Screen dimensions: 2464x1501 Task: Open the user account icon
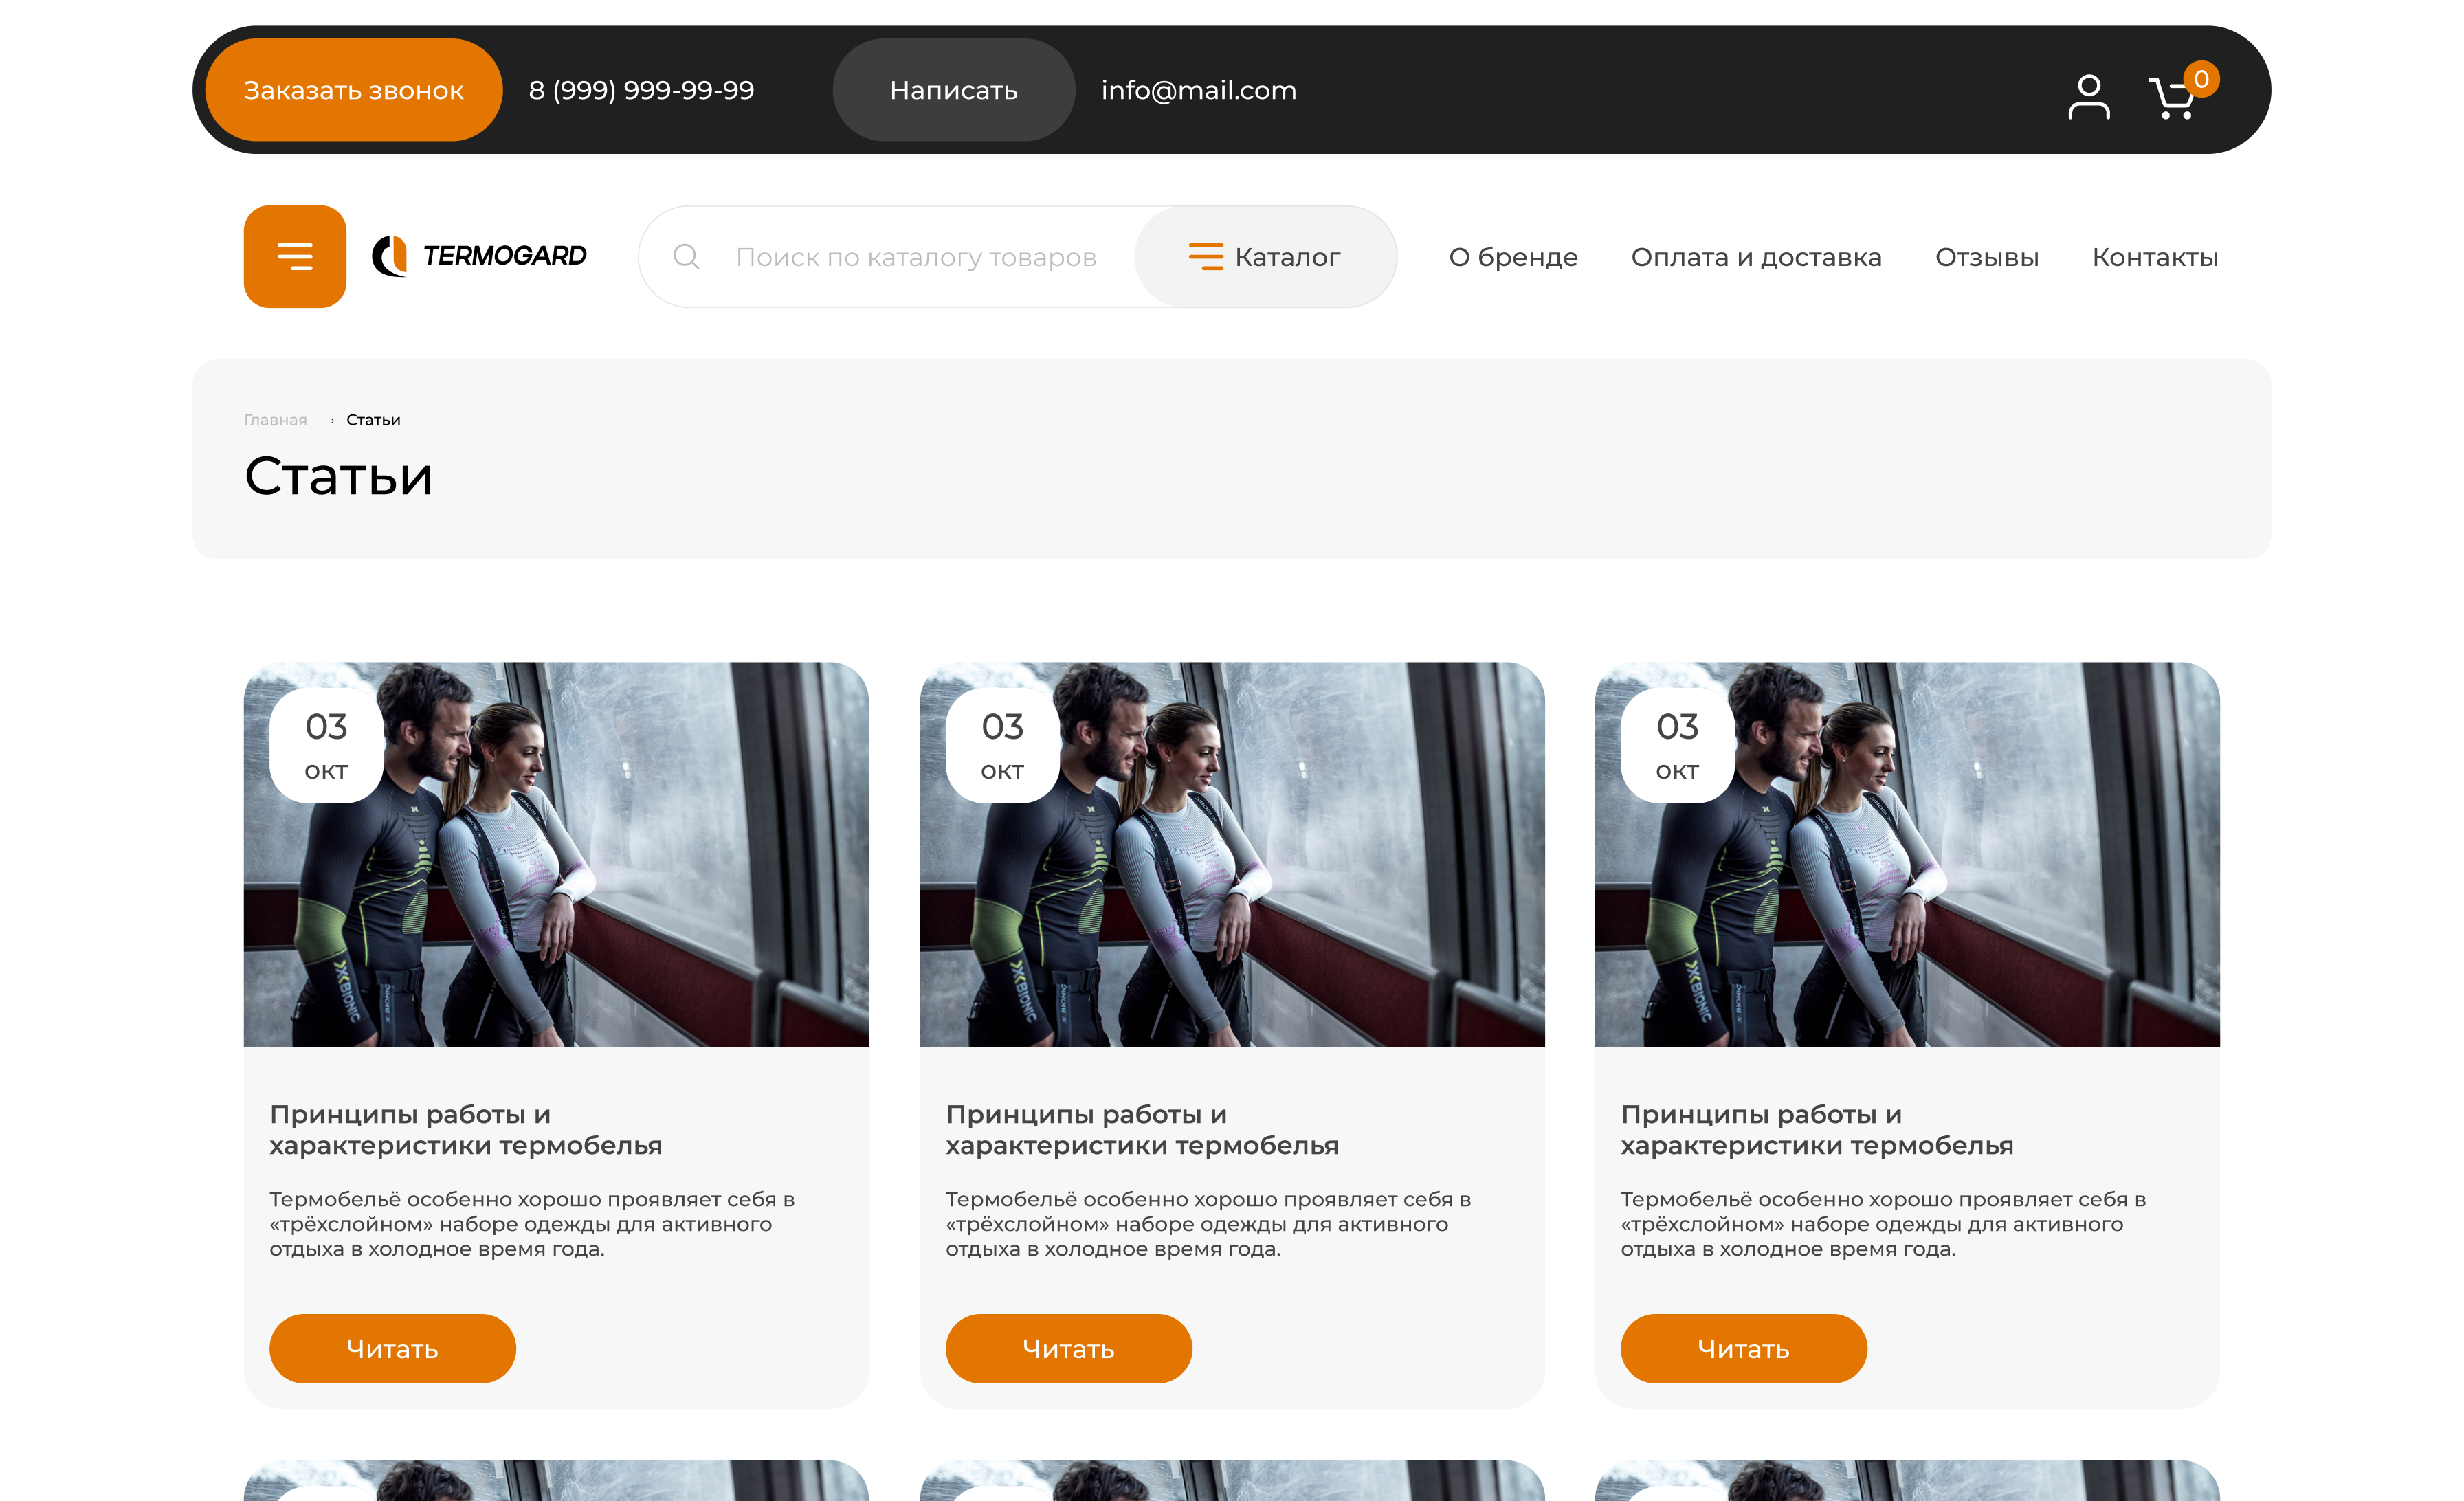(x=2088, y=96)
